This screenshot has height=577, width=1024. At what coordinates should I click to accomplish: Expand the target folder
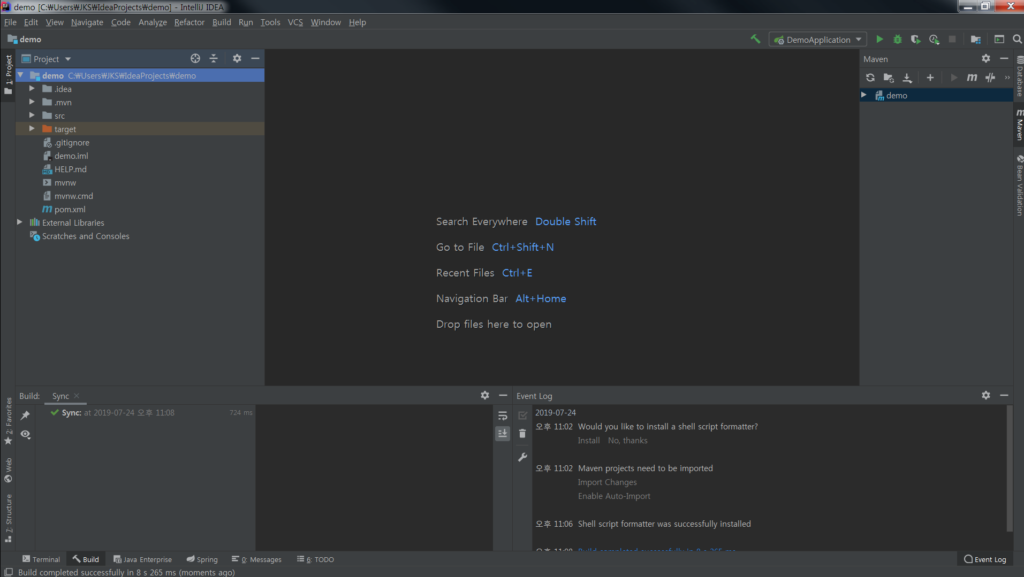pos(32,129)
